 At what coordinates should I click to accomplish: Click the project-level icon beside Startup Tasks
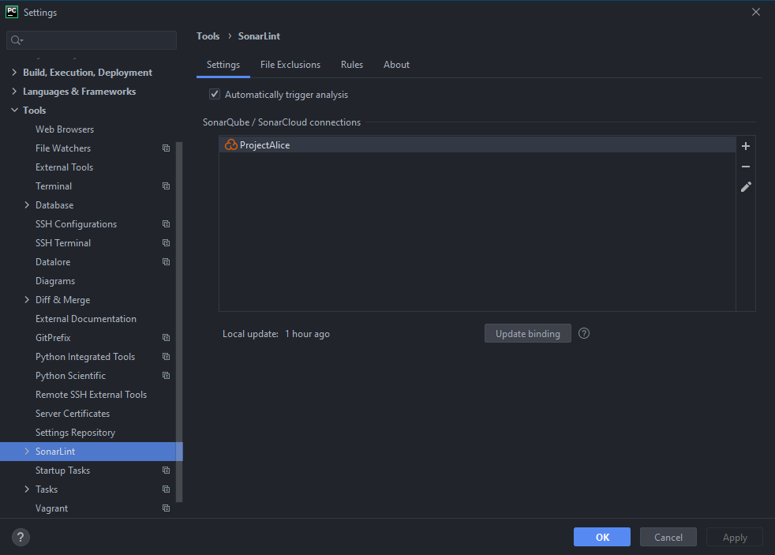pos(166,470)
